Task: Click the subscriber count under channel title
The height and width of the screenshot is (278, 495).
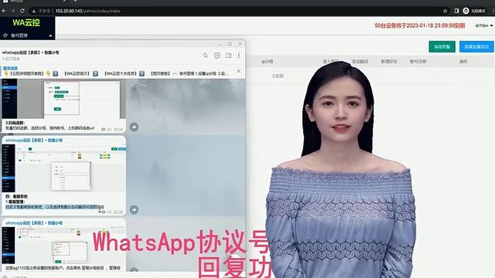Action: [11, 59]
